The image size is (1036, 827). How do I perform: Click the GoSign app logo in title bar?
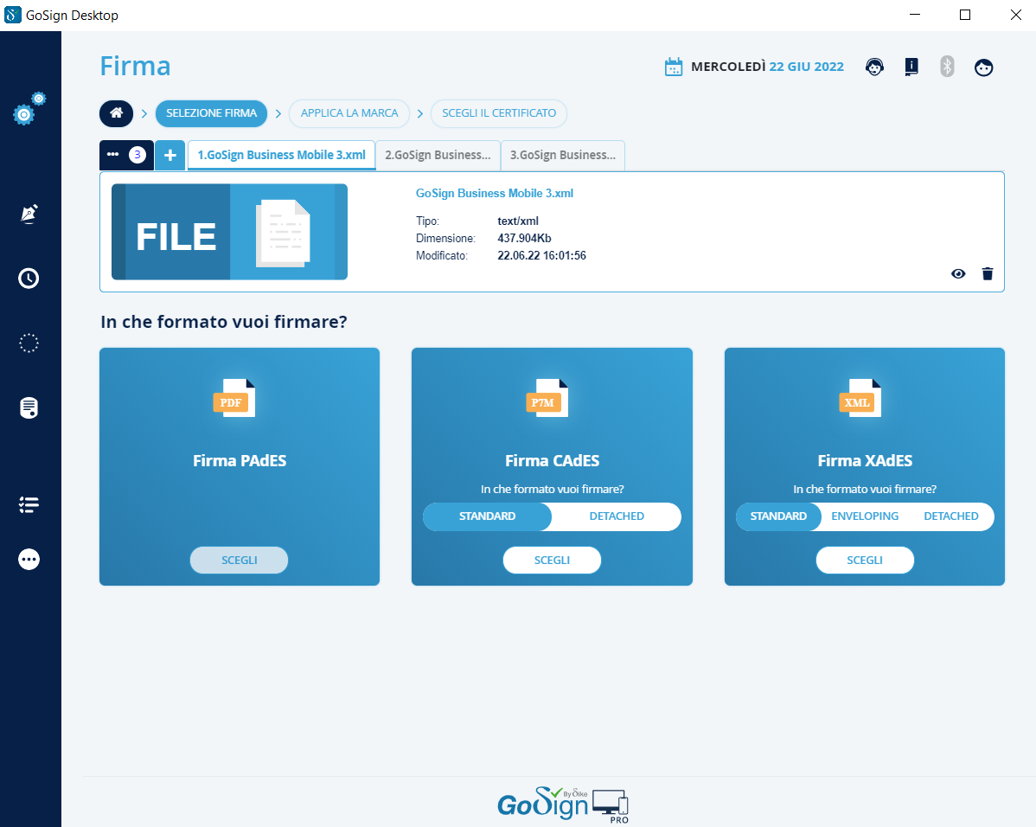[12, 15]
